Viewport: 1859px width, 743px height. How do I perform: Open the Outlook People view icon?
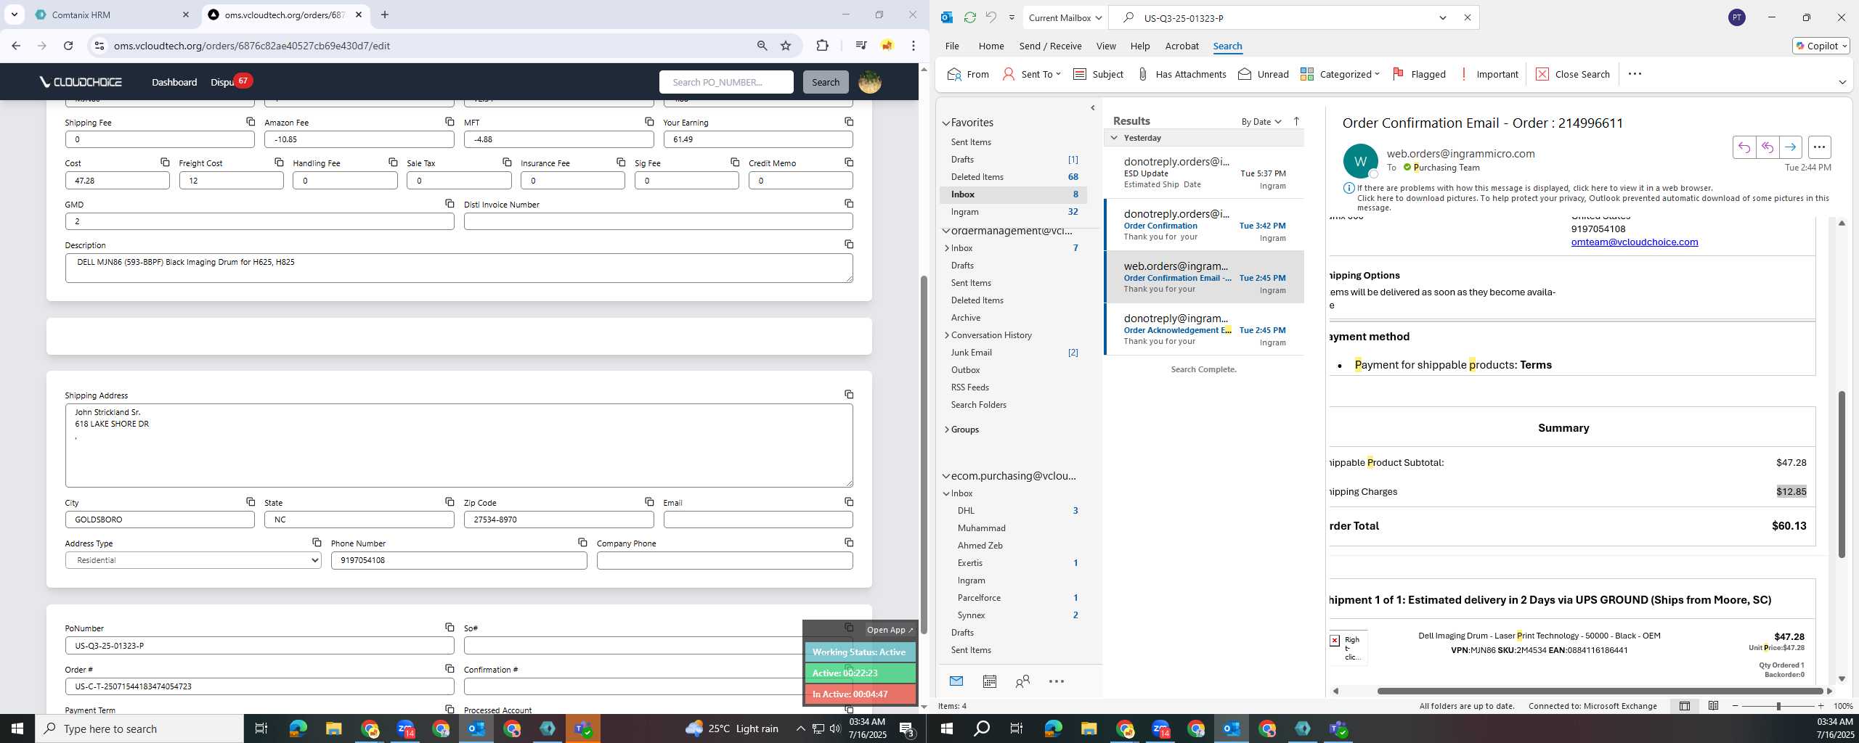click(x=1022, y=681)
